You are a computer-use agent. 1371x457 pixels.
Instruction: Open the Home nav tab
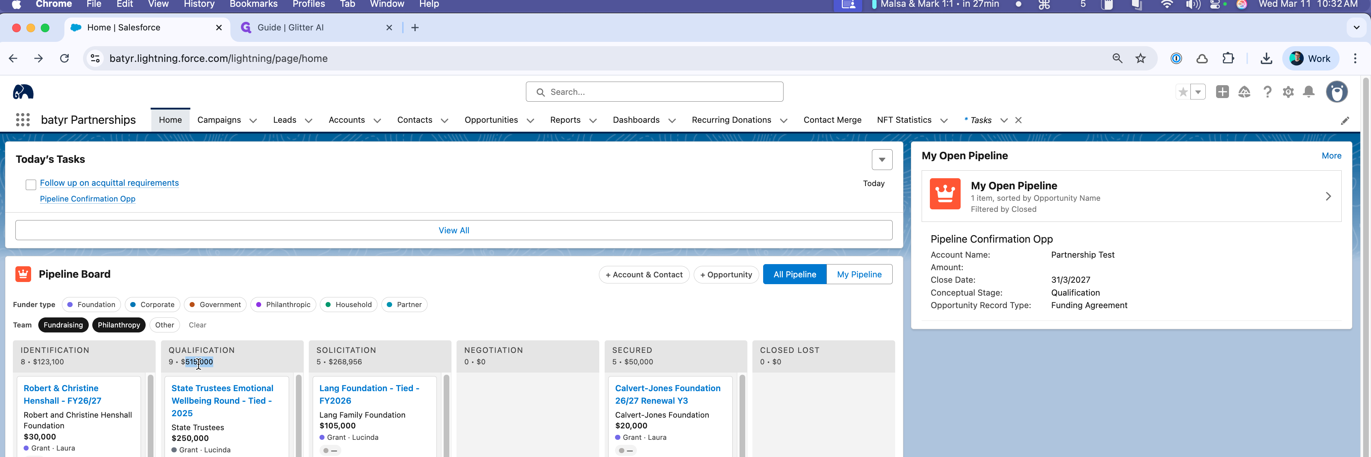[170, 120]
